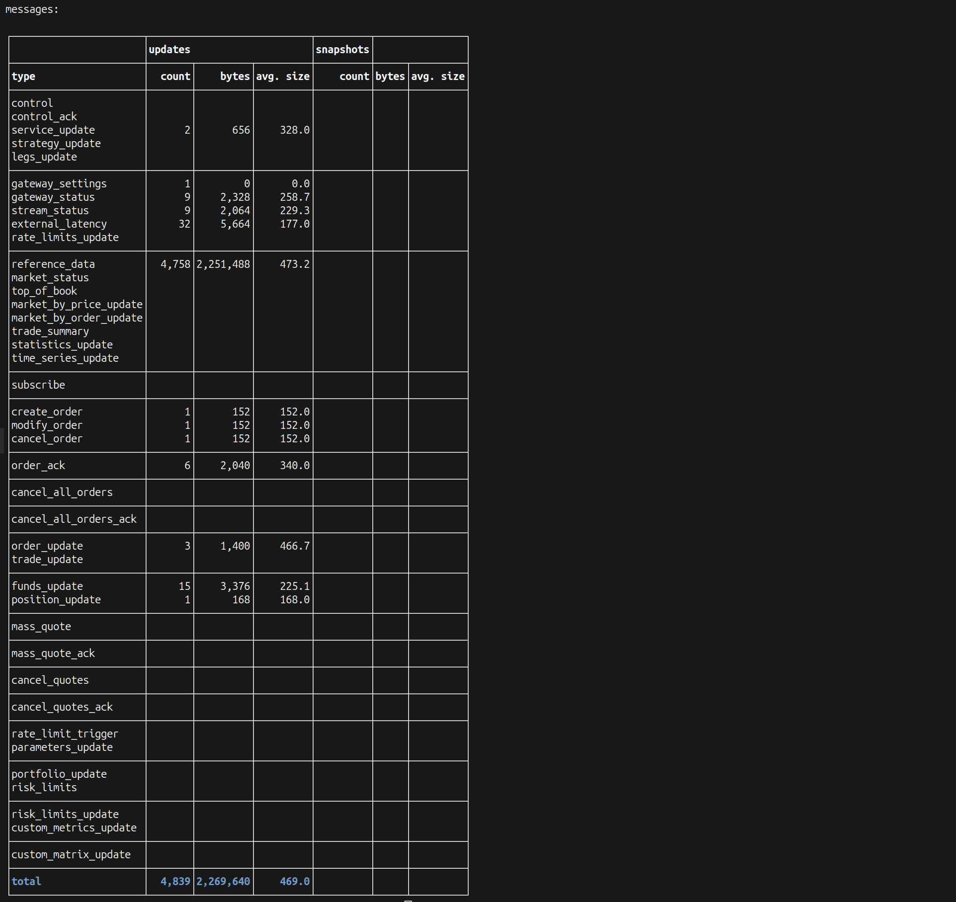Click the 328.0 average size value
The height and width of the screenshot is (902, 956).
[295, 130]
